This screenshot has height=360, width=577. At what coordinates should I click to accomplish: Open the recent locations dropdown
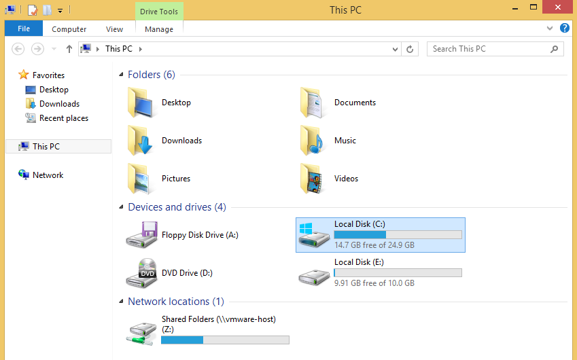click(x=54, y=49)
